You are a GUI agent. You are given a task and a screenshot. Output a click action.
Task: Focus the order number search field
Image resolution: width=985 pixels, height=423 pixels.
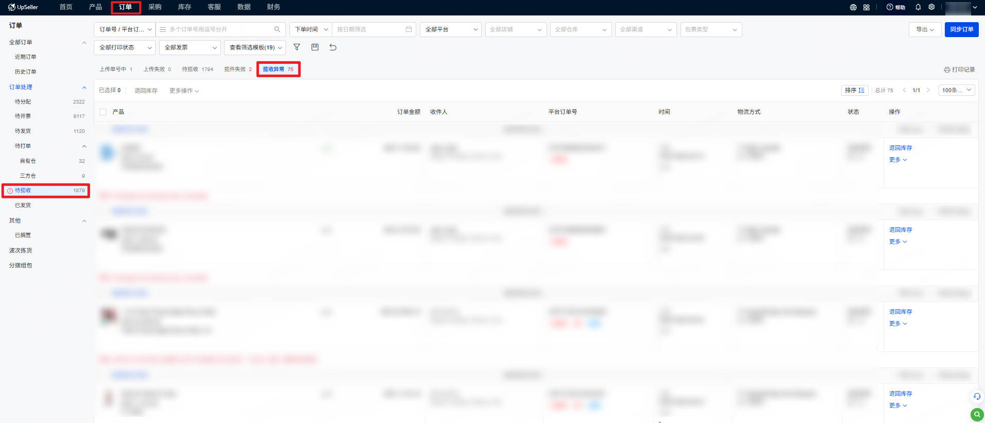(221, 29)
